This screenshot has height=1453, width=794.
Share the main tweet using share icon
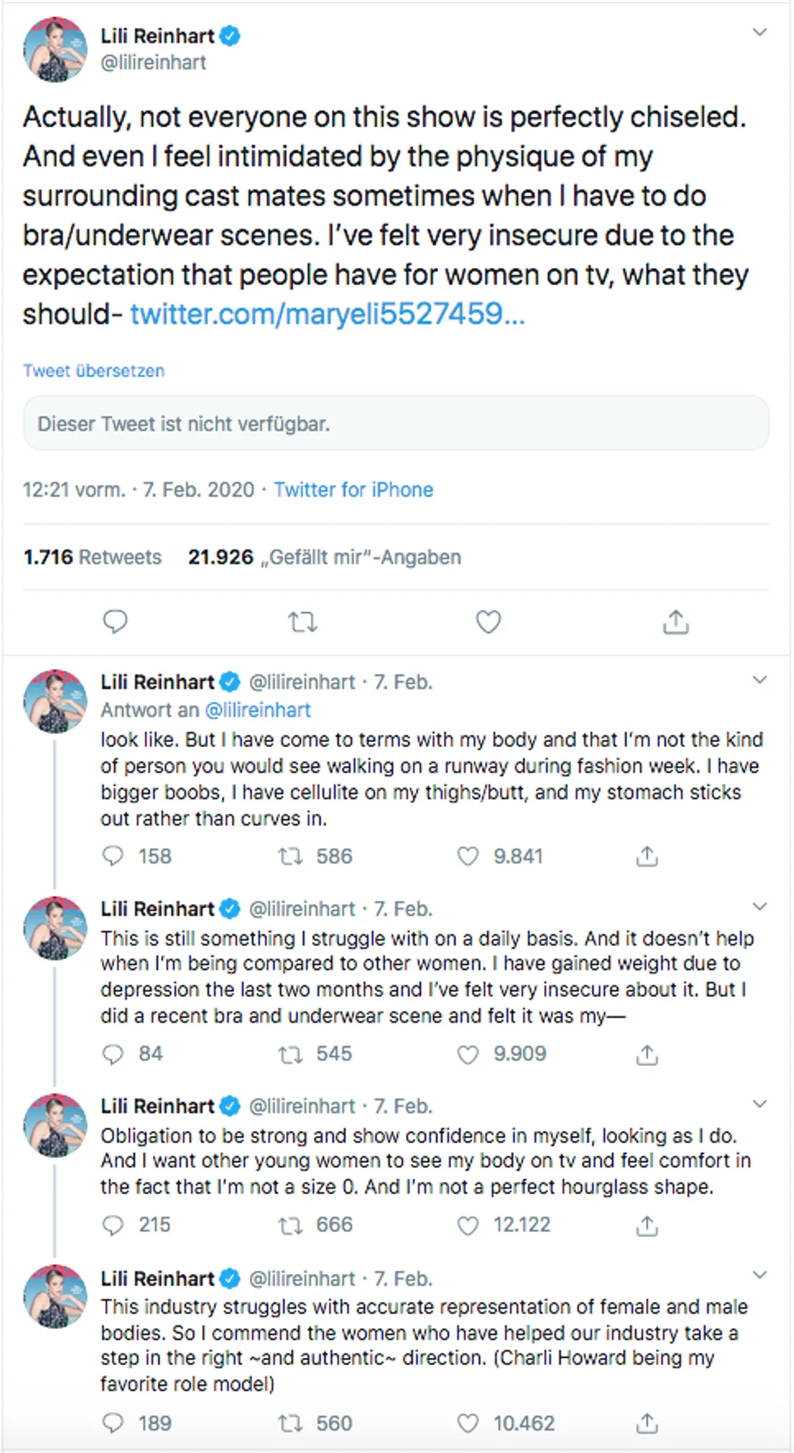pyautogui.click(x=676, y=621)
